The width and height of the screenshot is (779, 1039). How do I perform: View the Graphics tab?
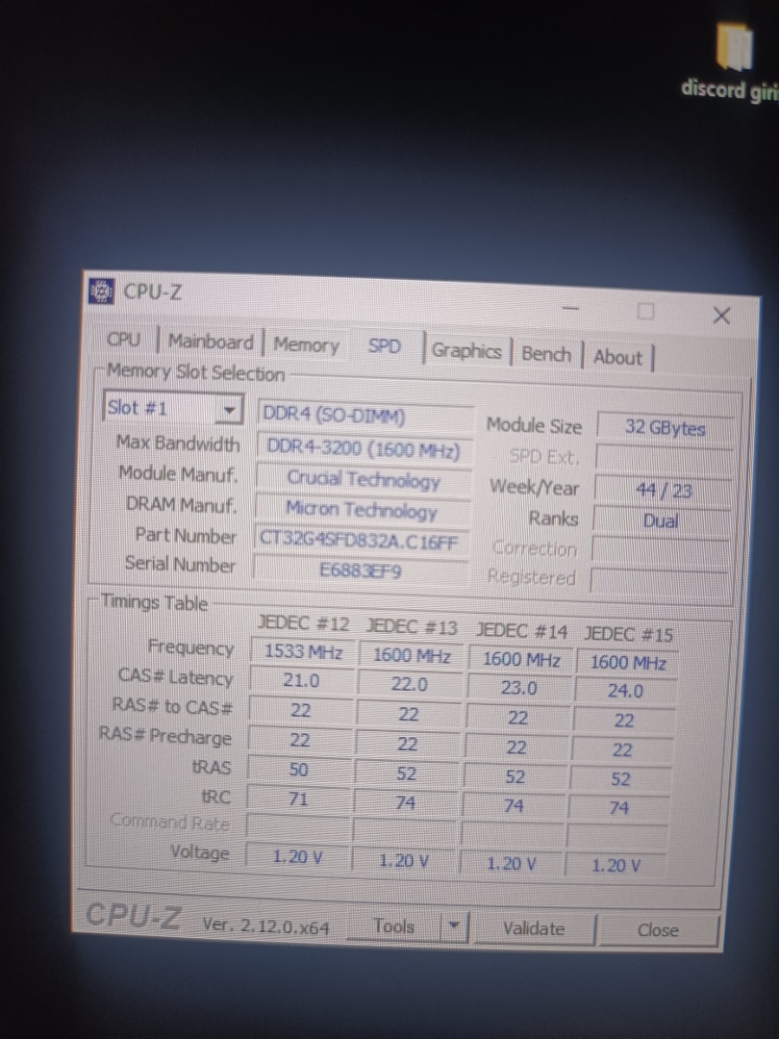coord(465,351)
